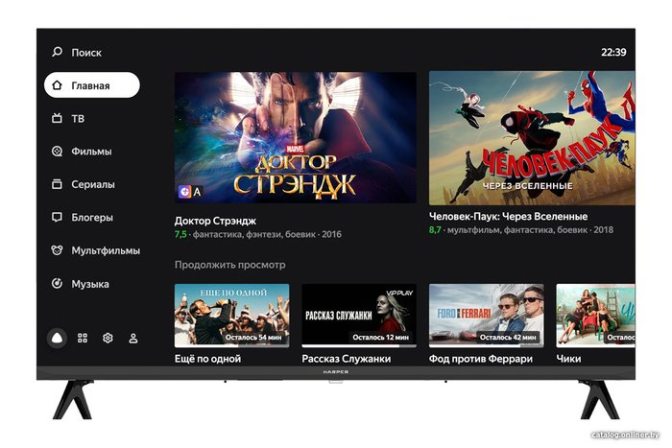Resume Рассказ Служанки thumbnail
This screenshot has height=448, width=672.
click(x=359, y=316)
